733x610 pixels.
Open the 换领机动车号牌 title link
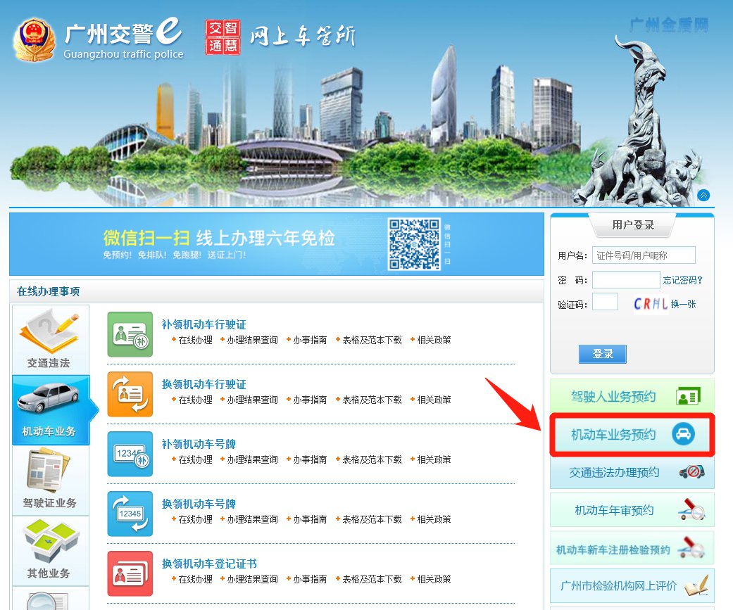(199, 504)
